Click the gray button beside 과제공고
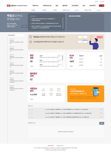The width and height of the screenshot is (111, 152). click(x=102, y=123)
